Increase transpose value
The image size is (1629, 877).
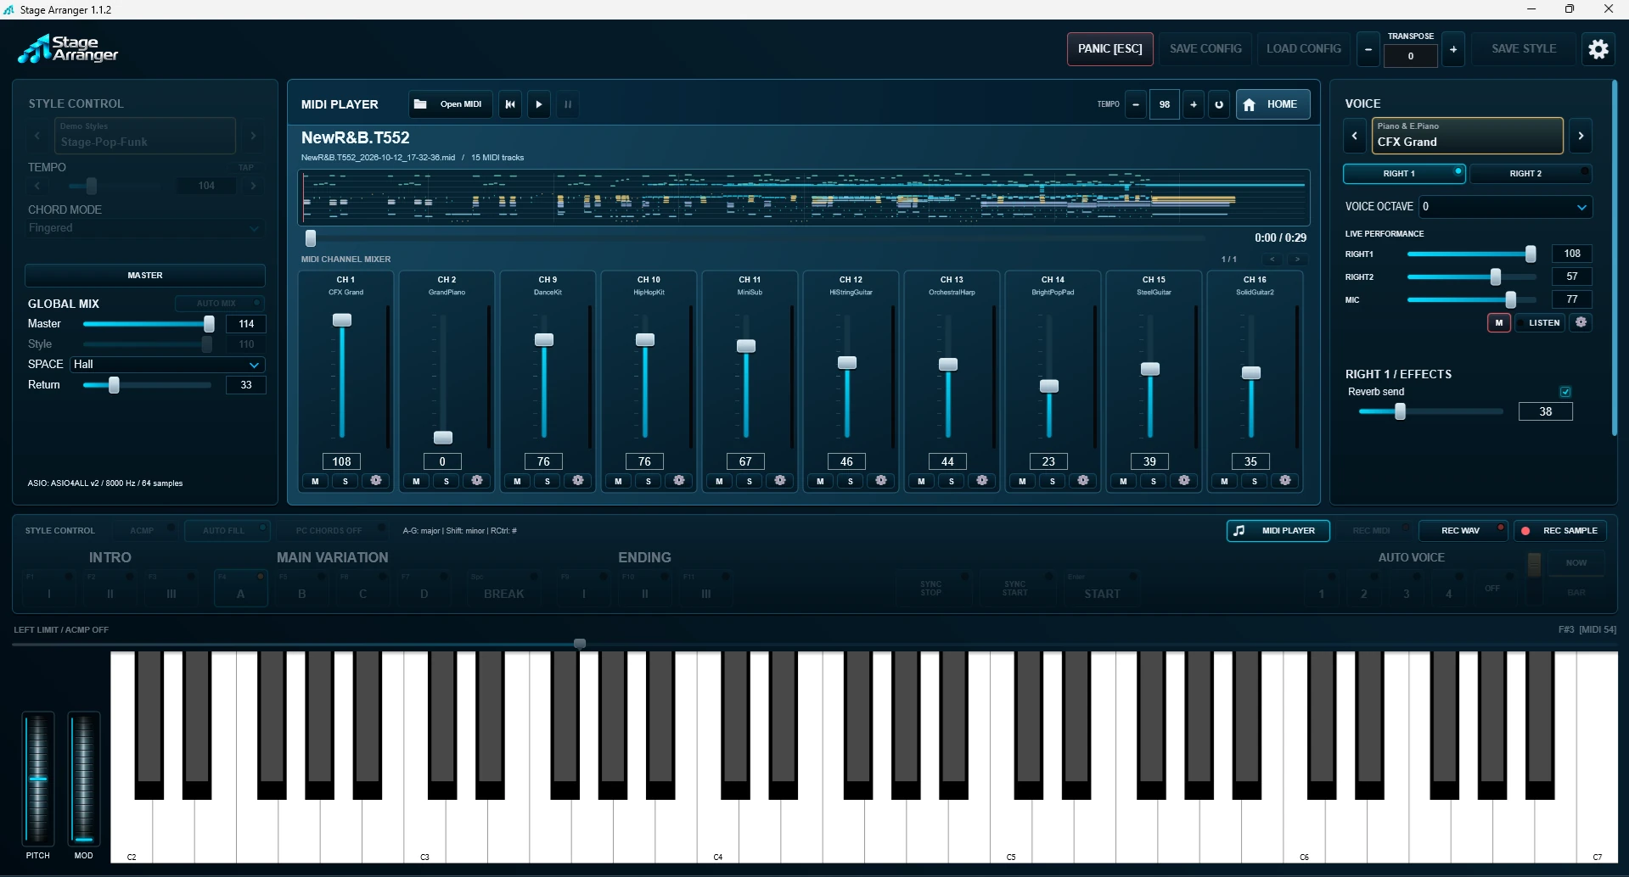(x=1453, y=49)
